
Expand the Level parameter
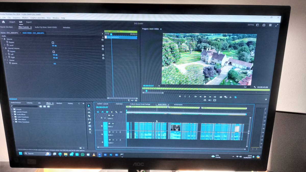pos(5,45)
